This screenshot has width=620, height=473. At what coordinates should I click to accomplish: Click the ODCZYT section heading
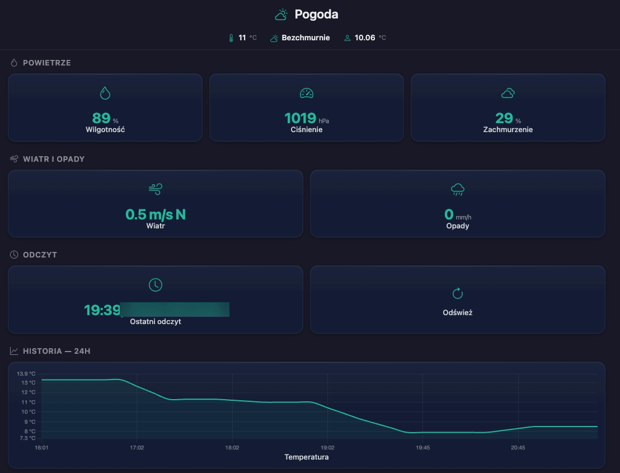(40, 255)
